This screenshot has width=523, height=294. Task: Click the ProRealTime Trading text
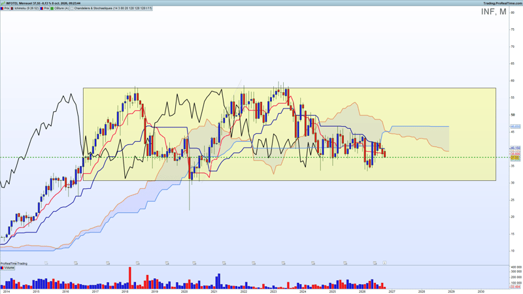(x=14, y=263)
